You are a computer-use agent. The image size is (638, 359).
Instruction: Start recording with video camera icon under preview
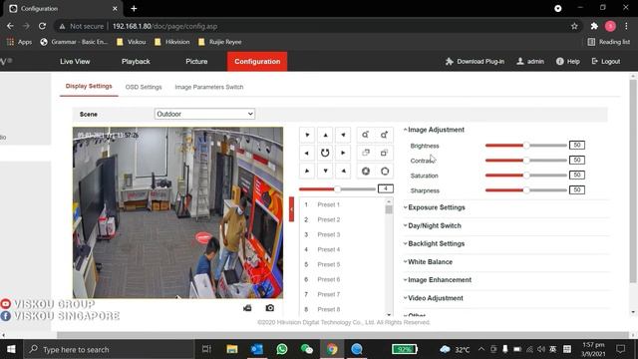click(247, 308)
